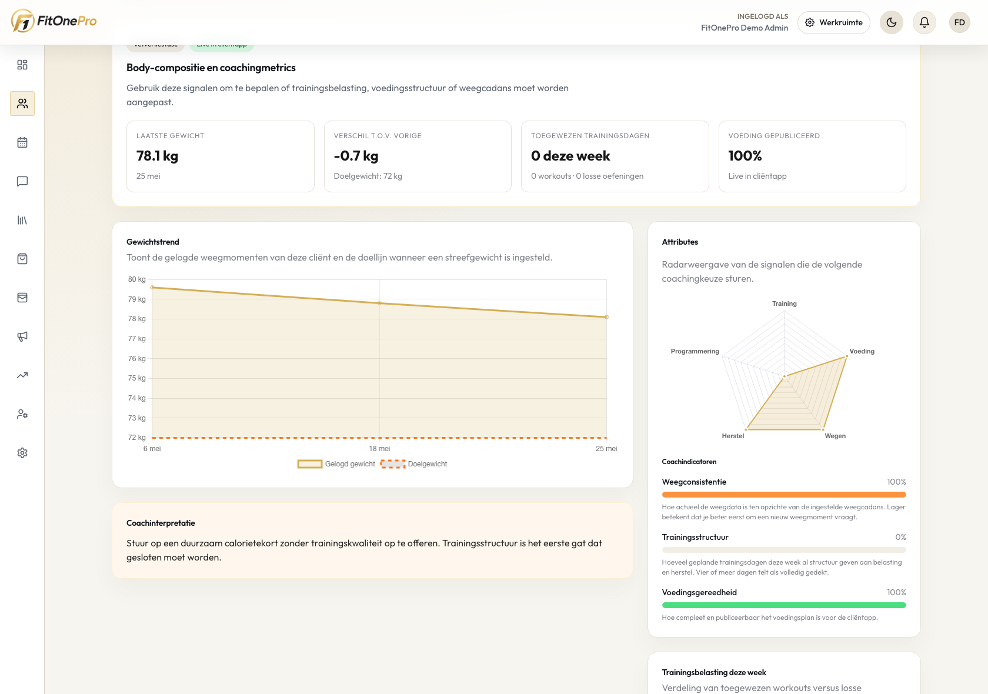Click the Weegconsistentie progress bar
Image resolution: width=988 pixels, height=694 pixels.
click(x=784, y=495)
